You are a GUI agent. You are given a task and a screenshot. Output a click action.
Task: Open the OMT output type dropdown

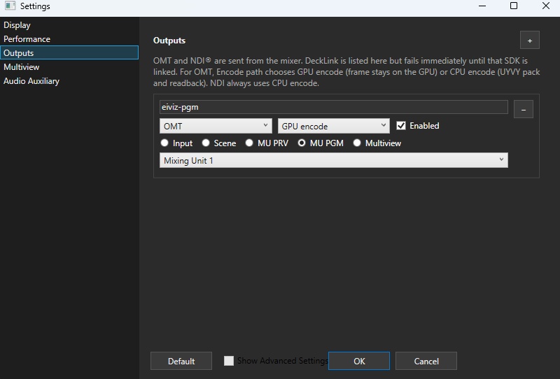point(216,126)
